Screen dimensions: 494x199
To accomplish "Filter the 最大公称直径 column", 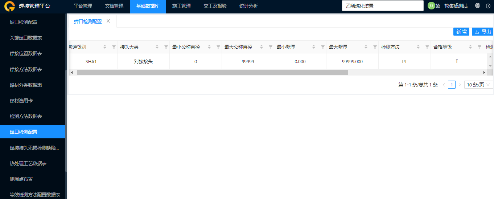I will (x=271, y=47).
